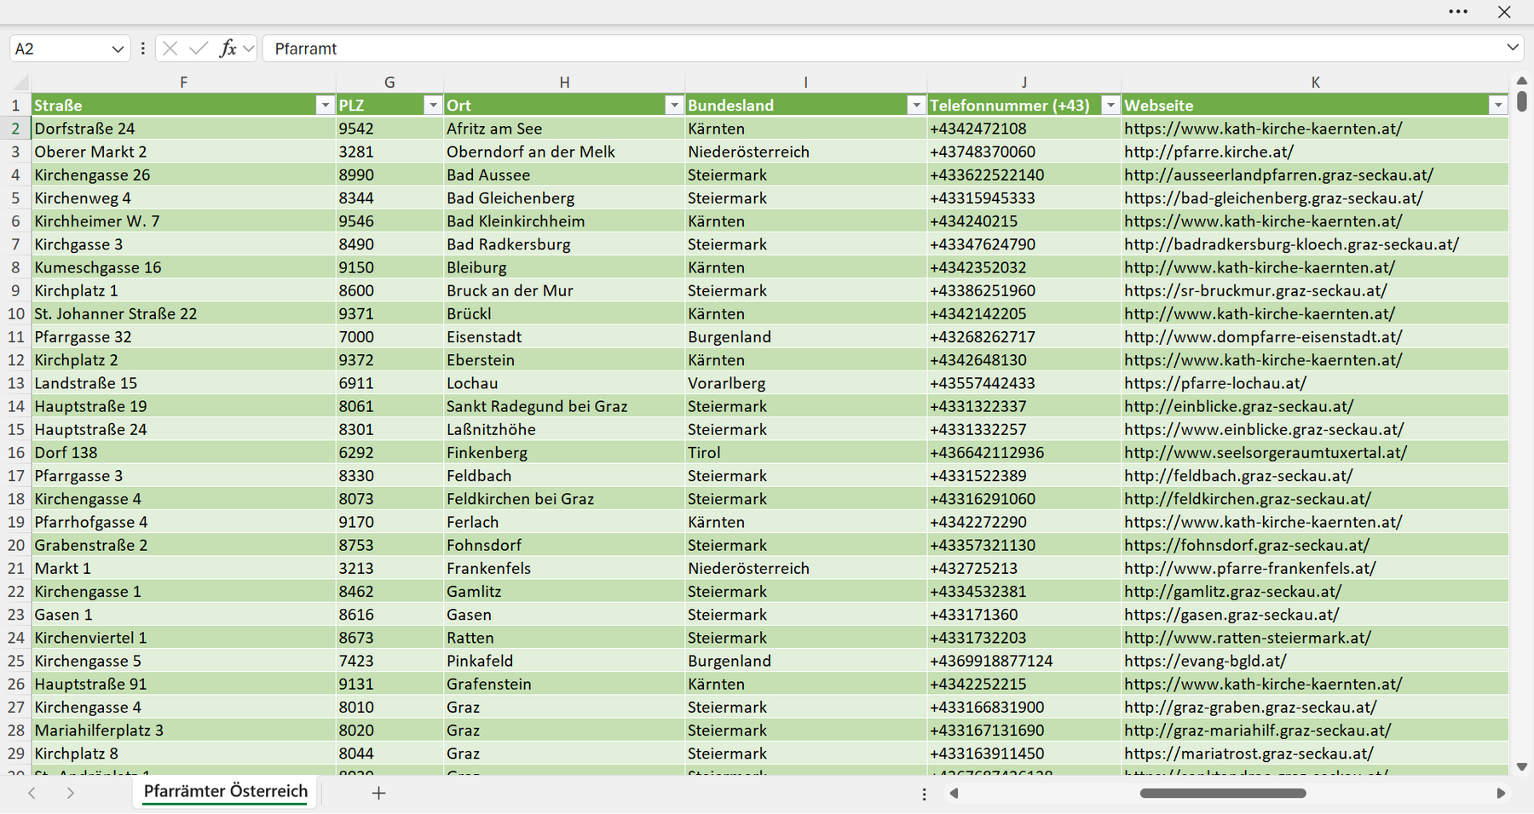Screen dimensions: 1534x814
Task: Open the Straße column filter dropdown
Action: point(325,105)
